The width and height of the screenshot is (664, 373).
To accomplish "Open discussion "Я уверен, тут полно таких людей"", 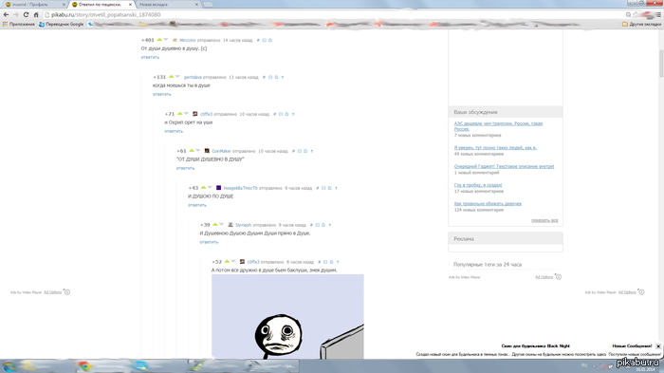I will click(x=495, y=147).
